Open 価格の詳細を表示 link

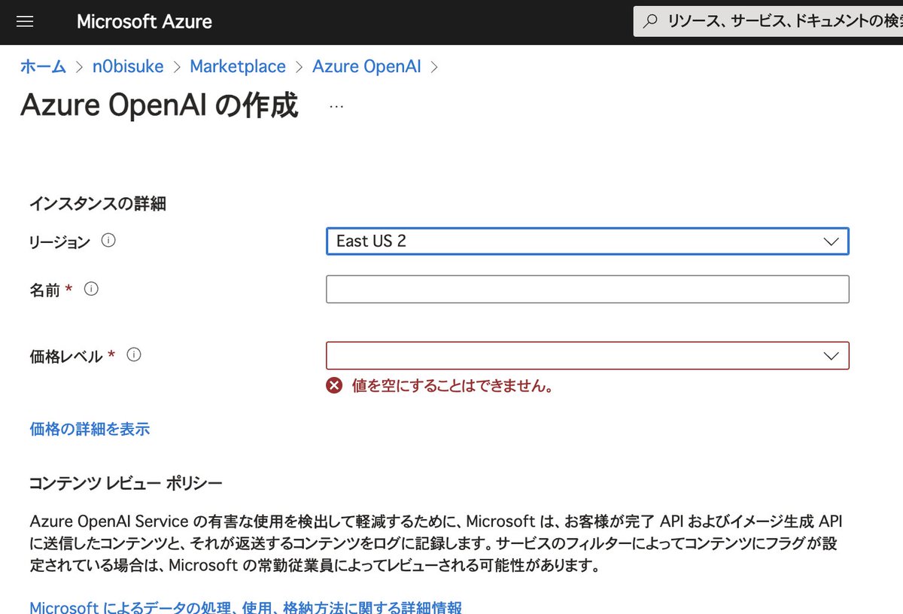pos(90,429)
